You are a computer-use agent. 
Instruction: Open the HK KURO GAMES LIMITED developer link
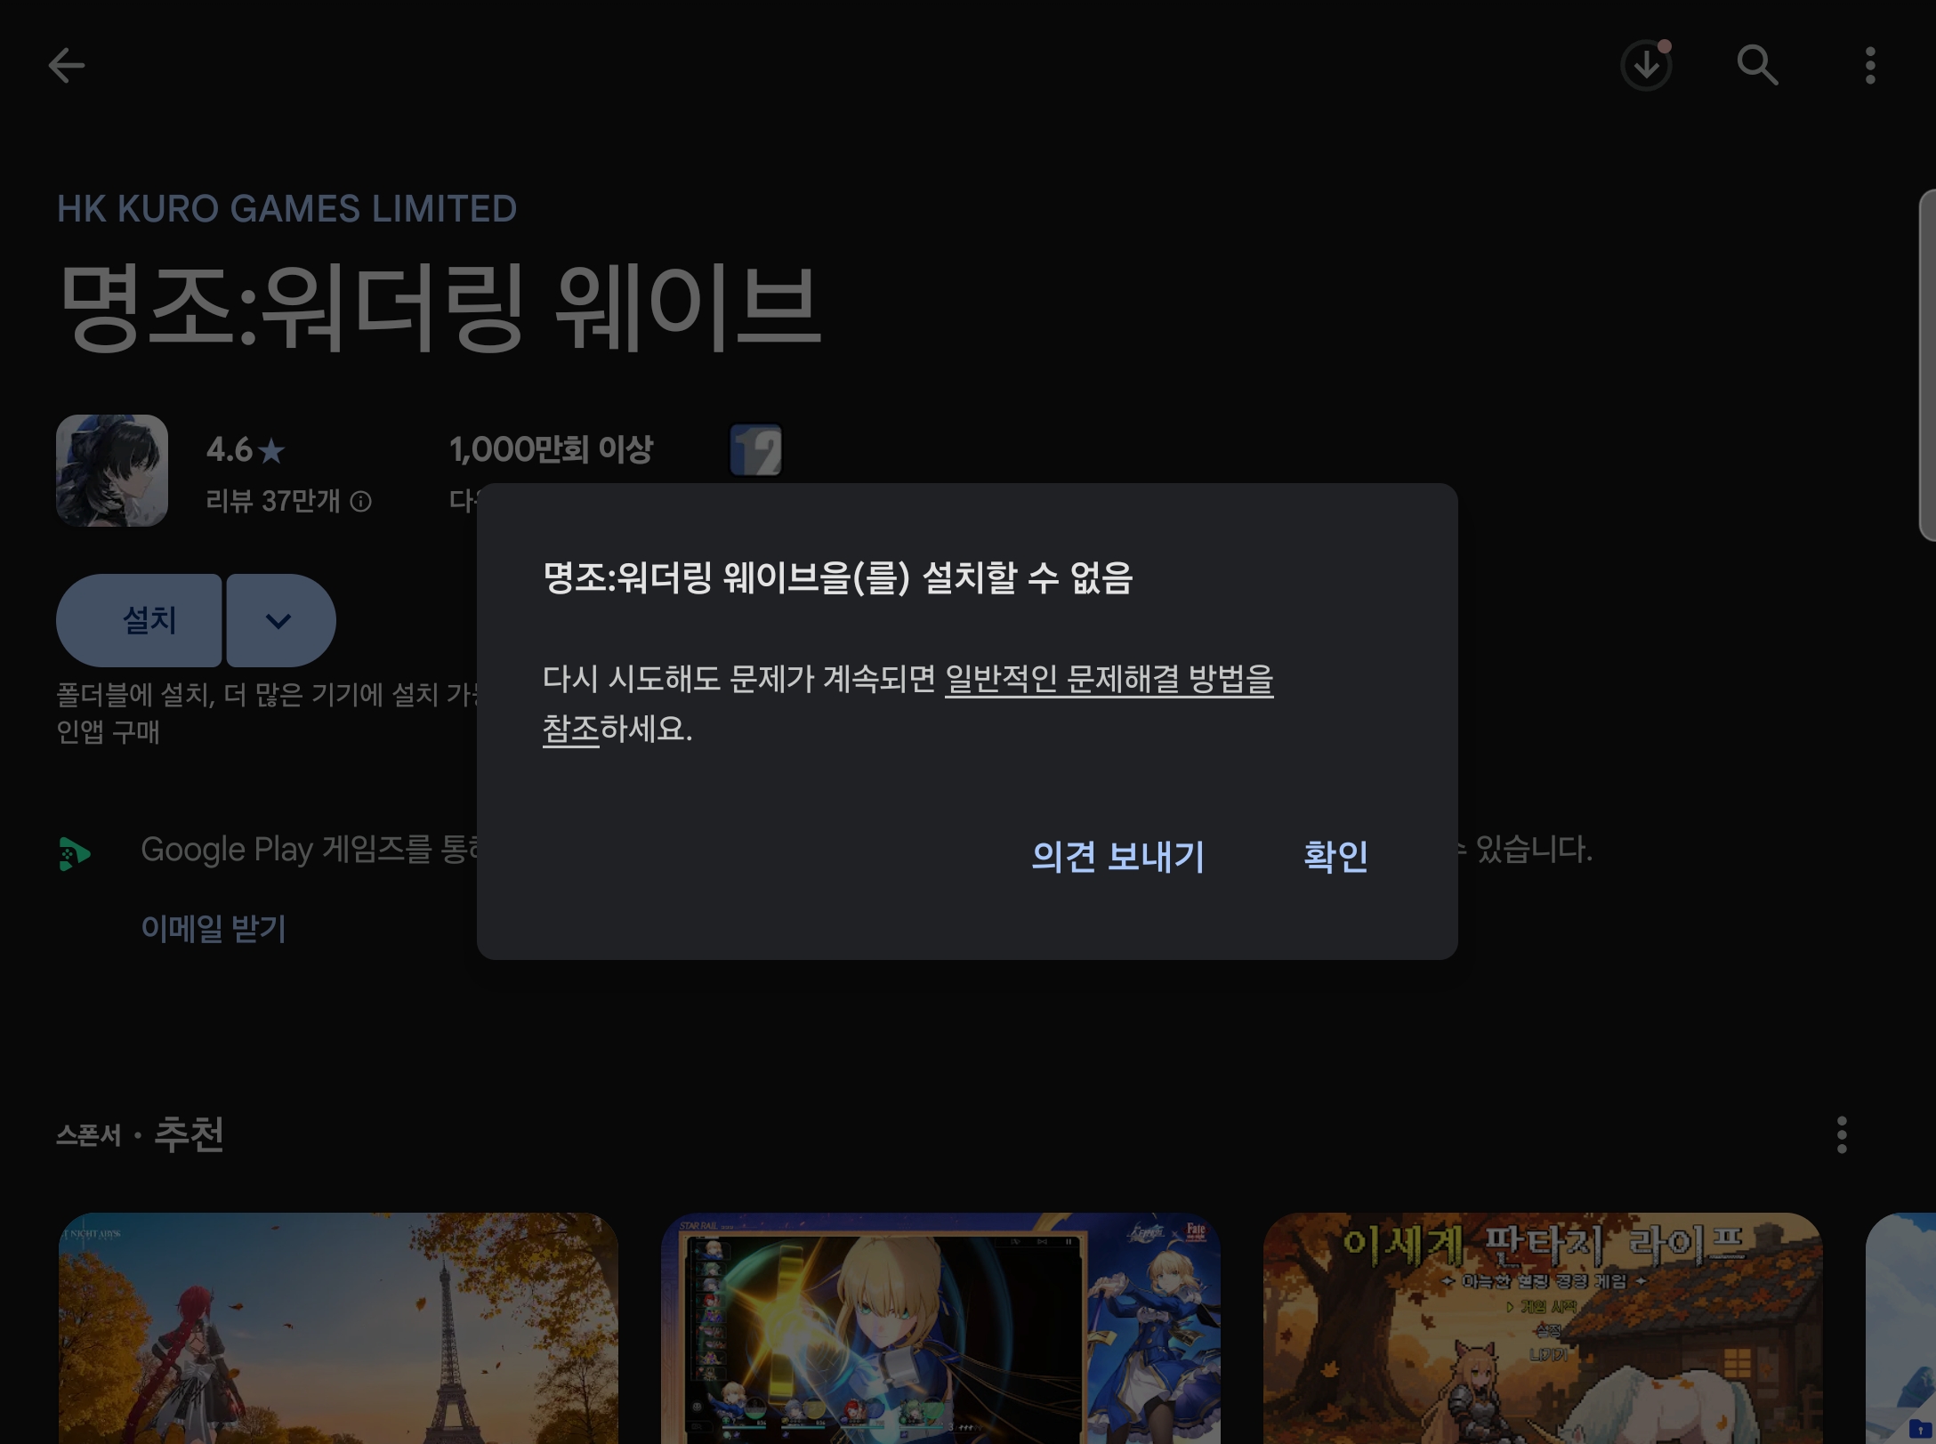coord(286,209)
